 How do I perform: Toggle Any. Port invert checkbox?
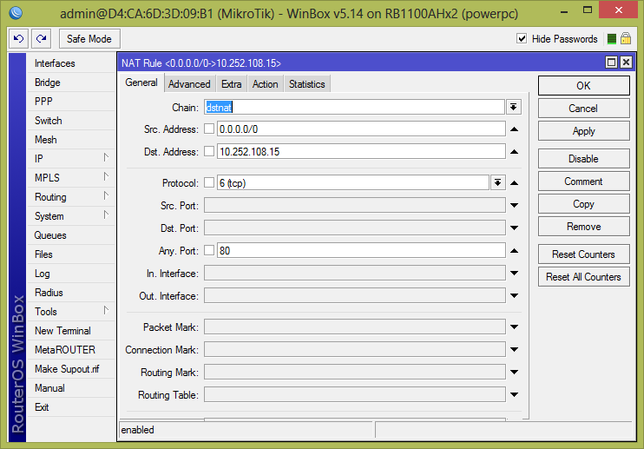click(209, 251)
